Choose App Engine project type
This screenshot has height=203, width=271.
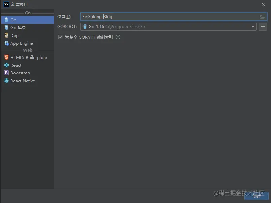28,43
